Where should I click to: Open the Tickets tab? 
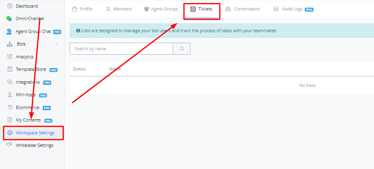click(202, 9)
